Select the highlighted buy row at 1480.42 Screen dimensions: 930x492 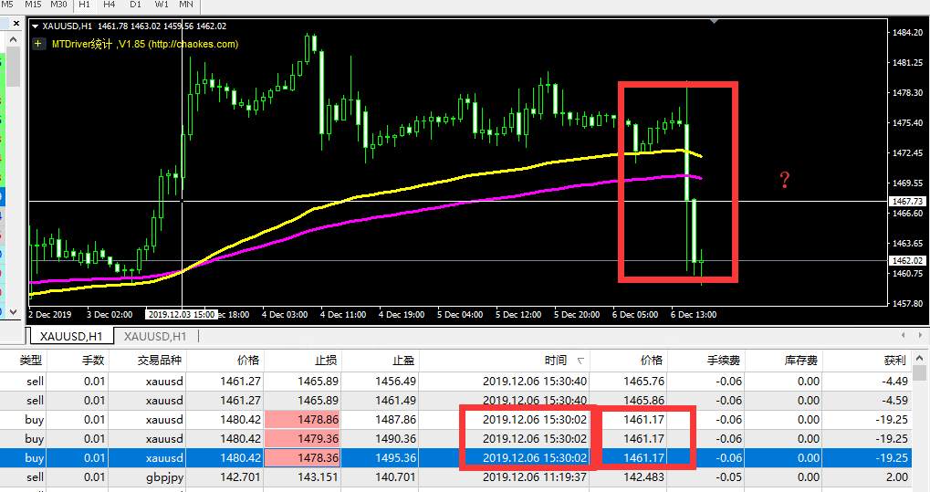455,458
